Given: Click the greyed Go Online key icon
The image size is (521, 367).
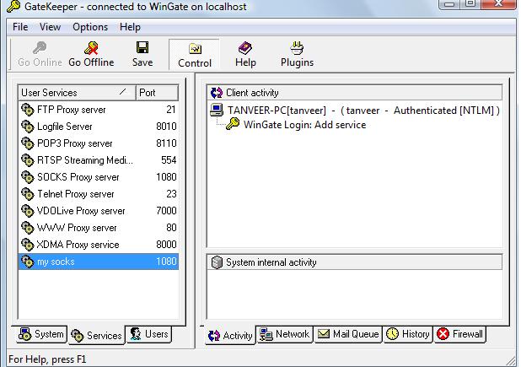Looking at the screenshot, I should coord(40,48).
